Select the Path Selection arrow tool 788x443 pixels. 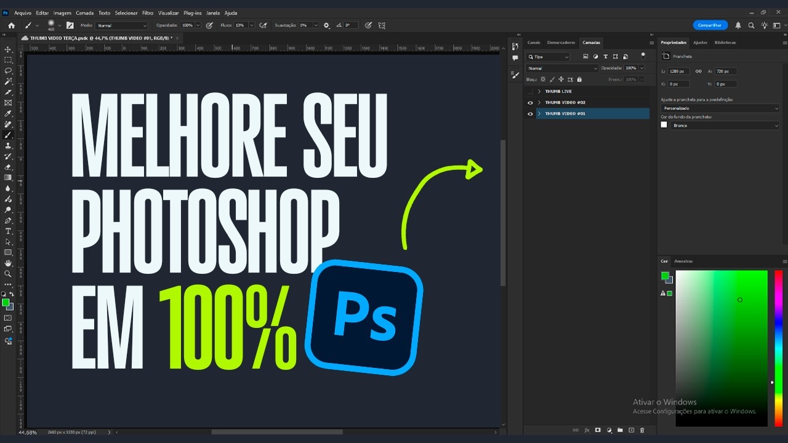click(x=8, y=242)
